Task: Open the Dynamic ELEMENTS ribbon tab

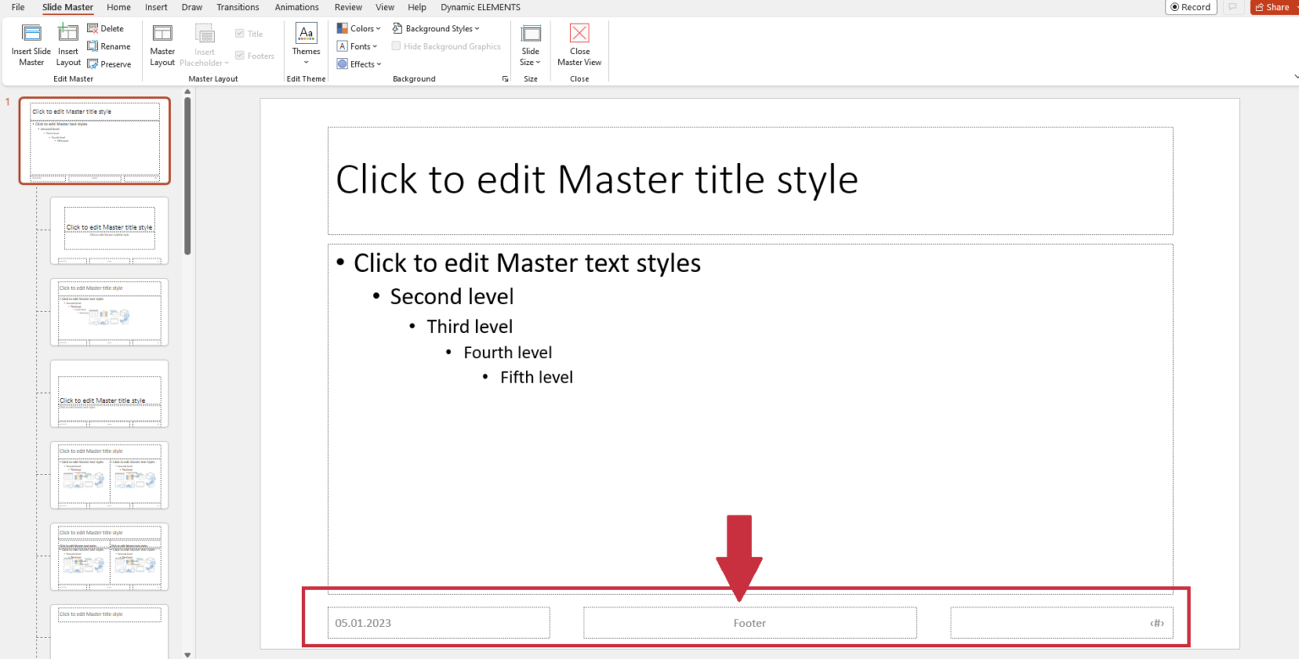Action: pyautogui.click(x=480, y=7)
